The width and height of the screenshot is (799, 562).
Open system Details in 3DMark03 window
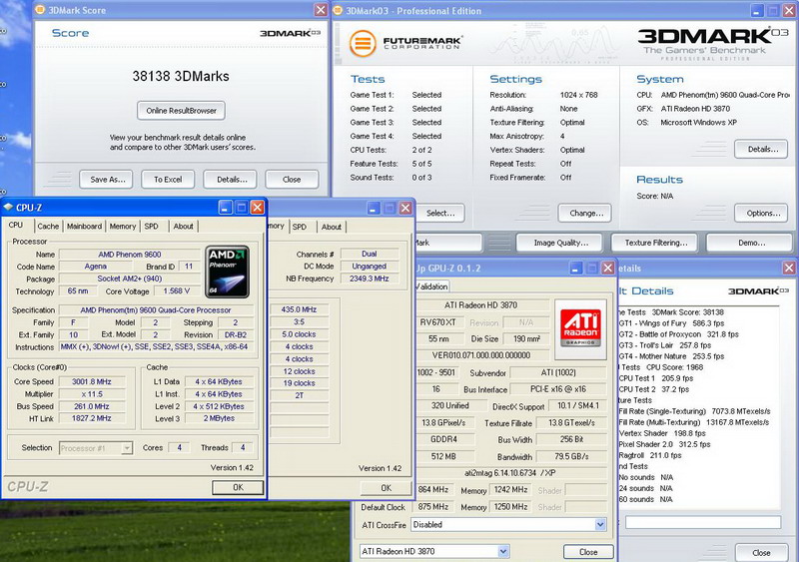pyautogui.click(x=761, y=149)
